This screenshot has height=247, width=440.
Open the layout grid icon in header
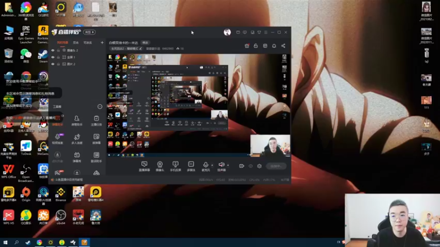(265, 46)
